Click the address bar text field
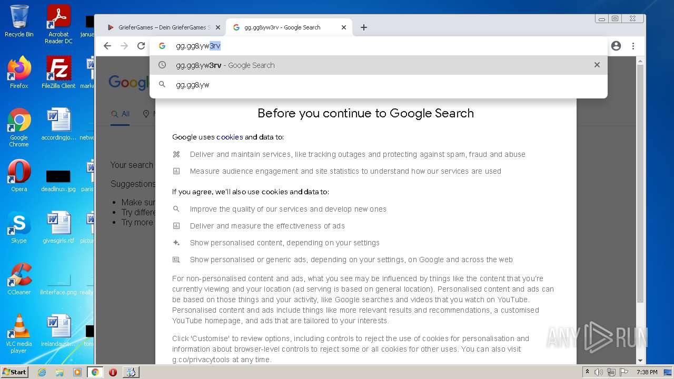This screenshot has height=379, width=674. click(x=369, y=46)
